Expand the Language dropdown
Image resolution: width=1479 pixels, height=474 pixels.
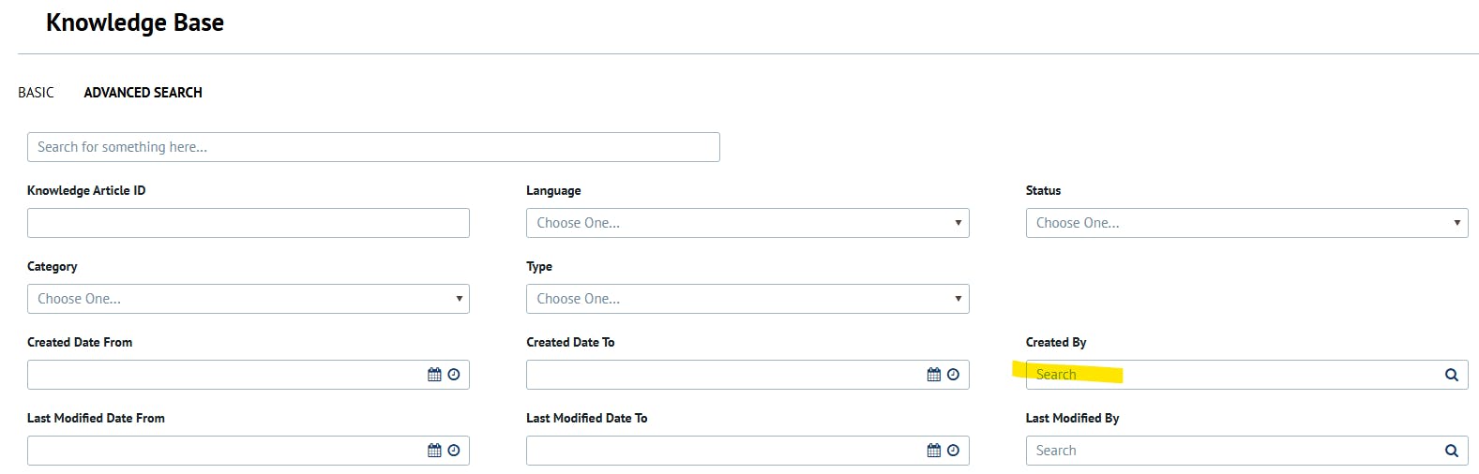coord(747,223)
